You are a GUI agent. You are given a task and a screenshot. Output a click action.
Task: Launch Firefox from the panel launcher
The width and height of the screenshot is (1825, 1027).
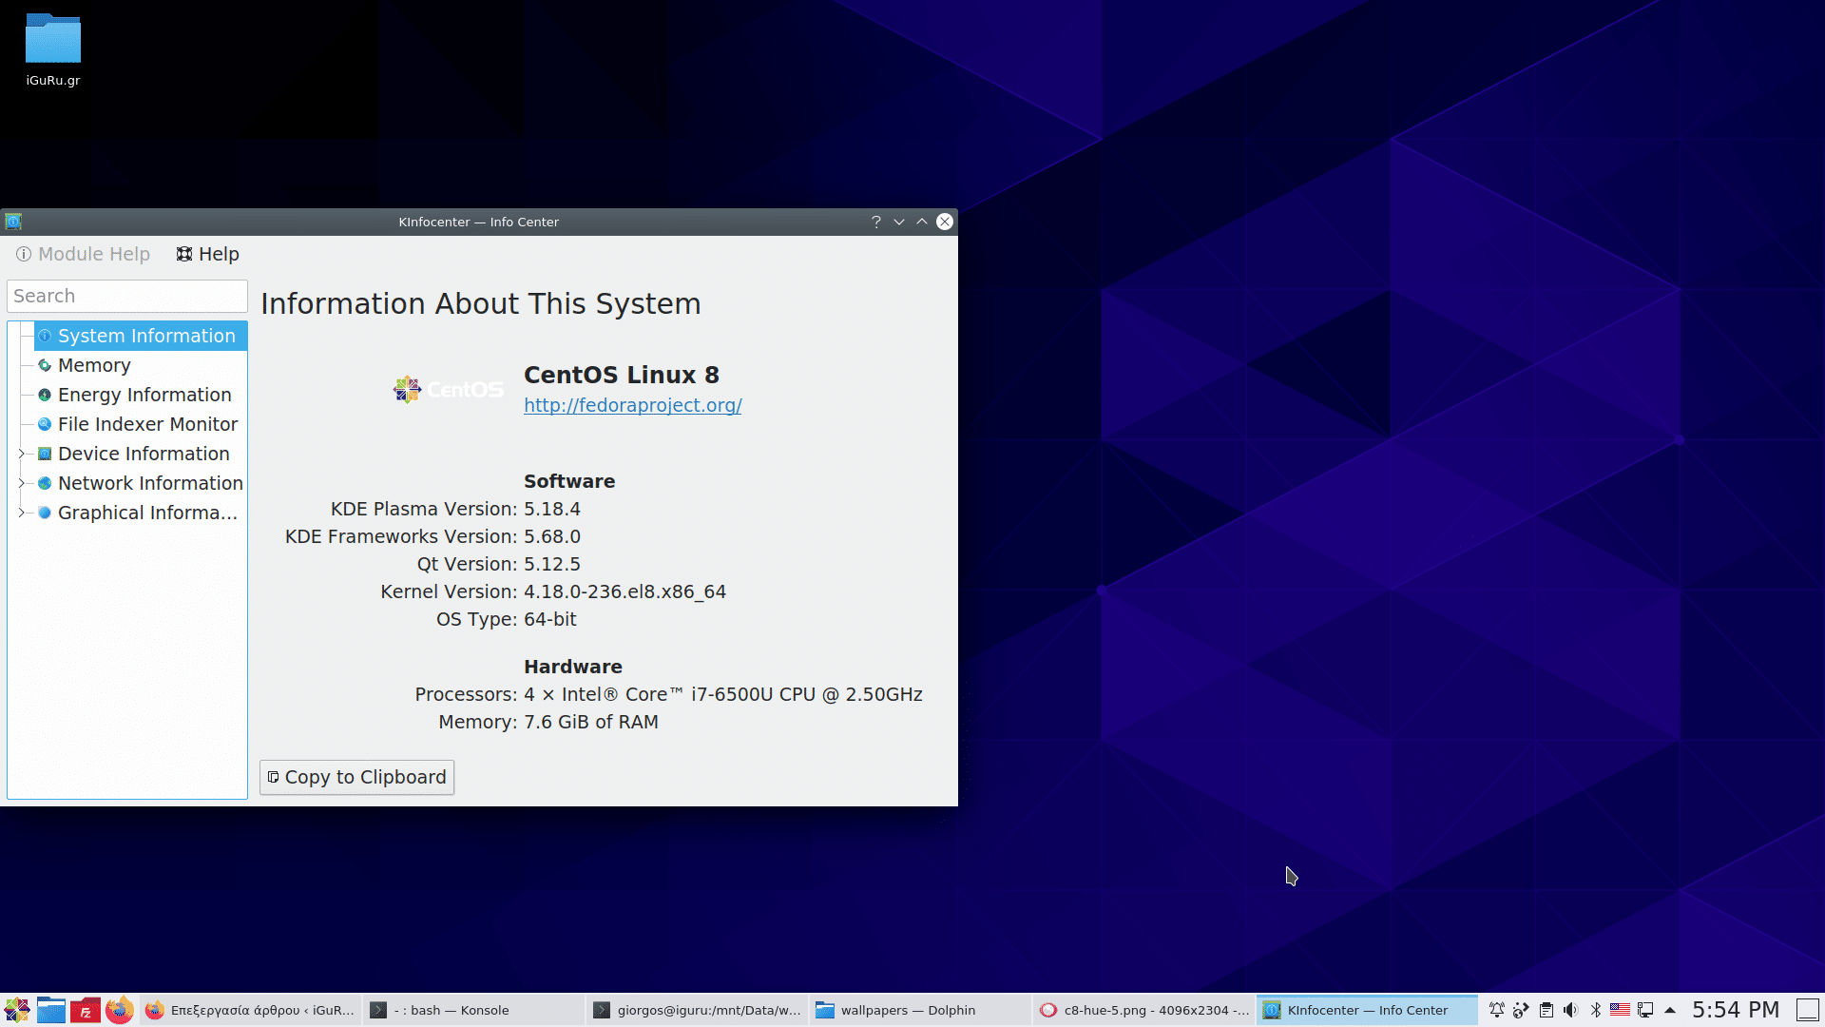point(120,1010)
